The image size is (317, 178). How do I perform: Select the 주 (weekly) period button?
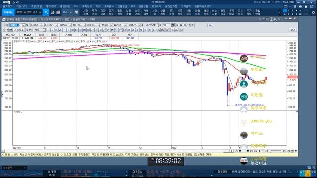click(177, 25)
